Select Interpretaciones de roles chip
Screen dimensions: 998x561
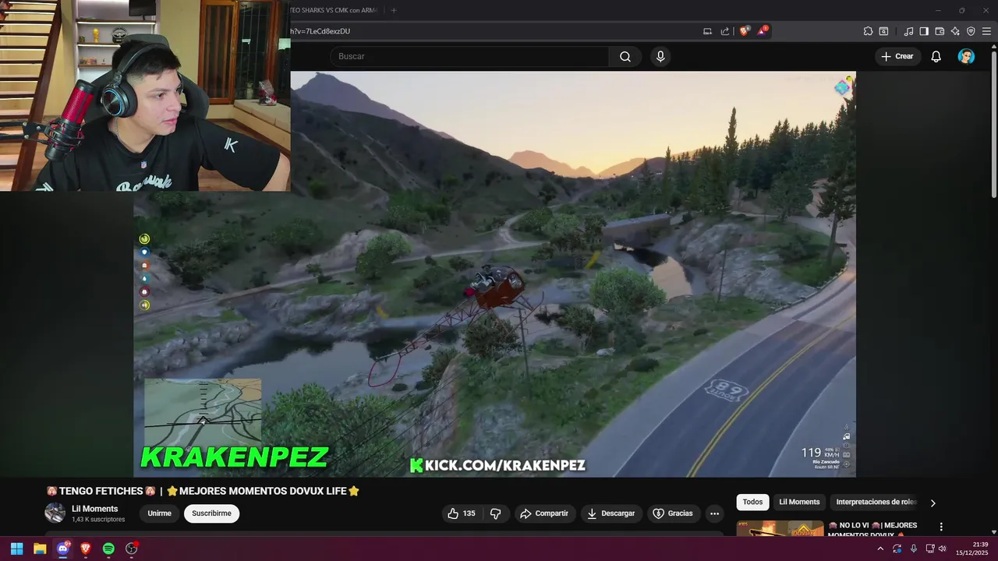pos(876,503)
